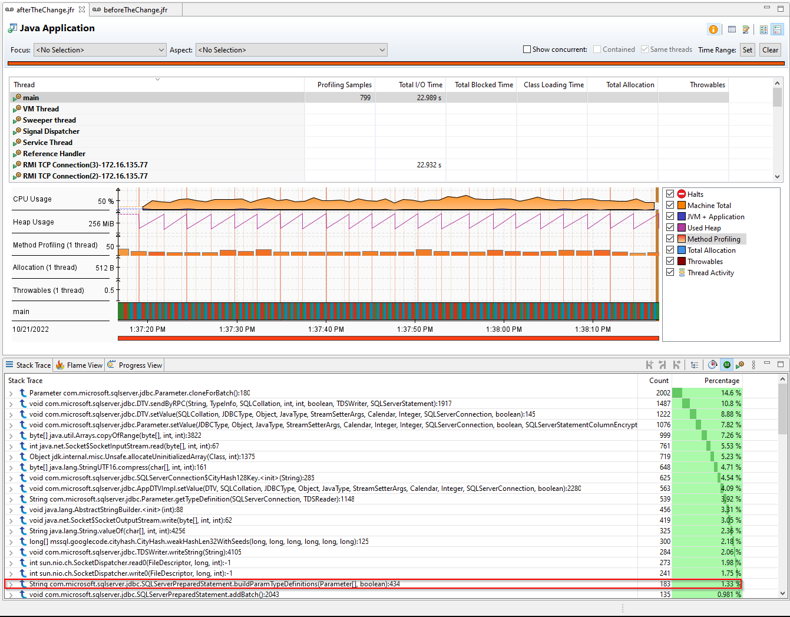Select afterTheChange.jfr tab
The width and height of the screenshot is (790, 617).
click(45, 10)
